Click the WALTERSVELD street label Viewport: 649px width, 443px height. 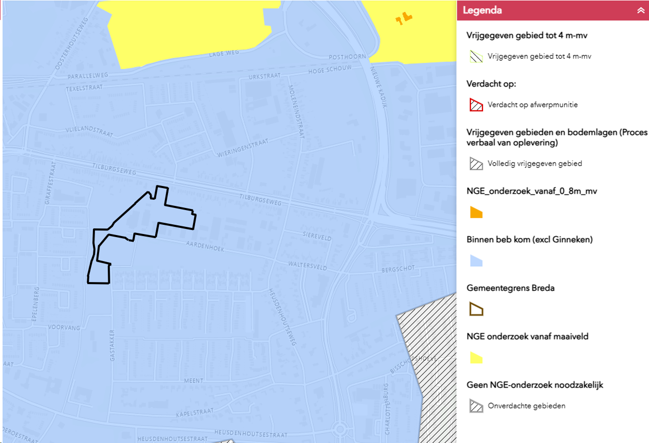point(306,266)
